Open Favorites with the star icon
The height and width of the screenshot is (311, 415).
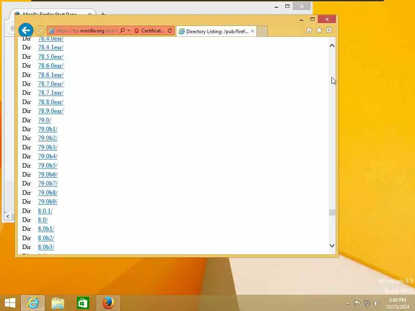coord(319,30)
